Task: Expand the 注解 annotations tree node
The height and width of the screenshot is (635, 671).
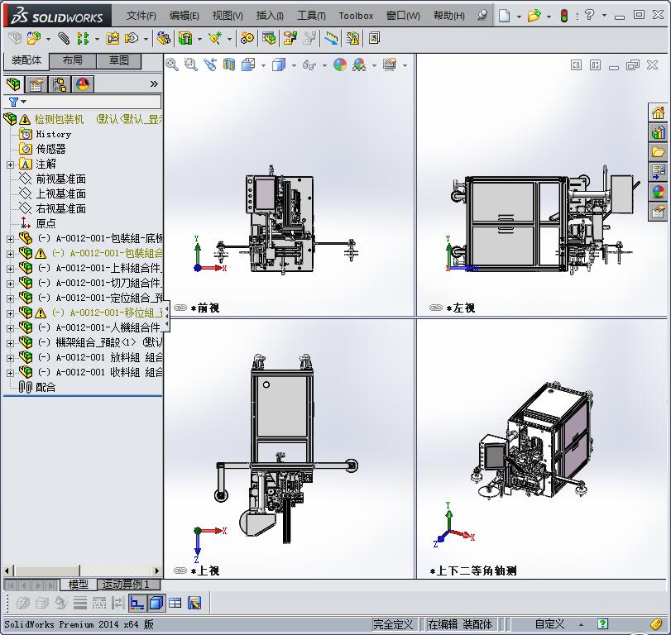Action: coord(10,165)
